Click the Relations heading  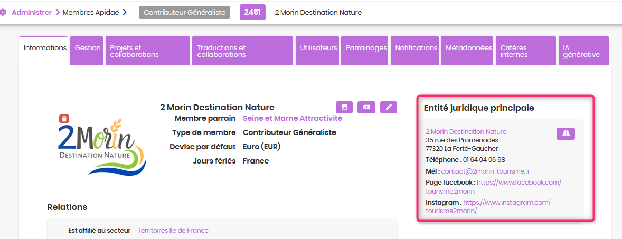coord(67,207)
